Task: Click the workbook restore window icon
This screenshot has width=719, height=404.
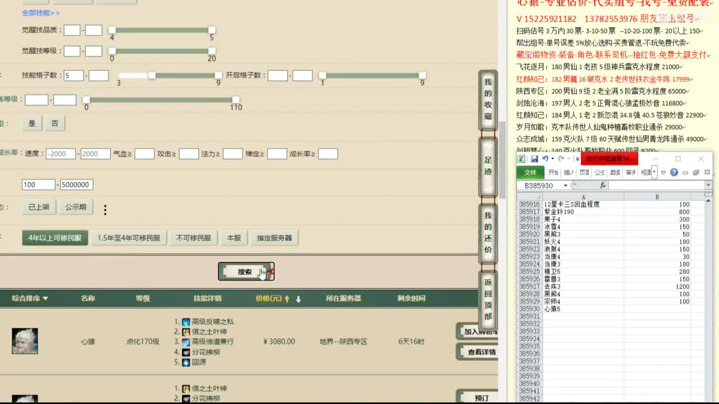Action: tap(696, 172)
